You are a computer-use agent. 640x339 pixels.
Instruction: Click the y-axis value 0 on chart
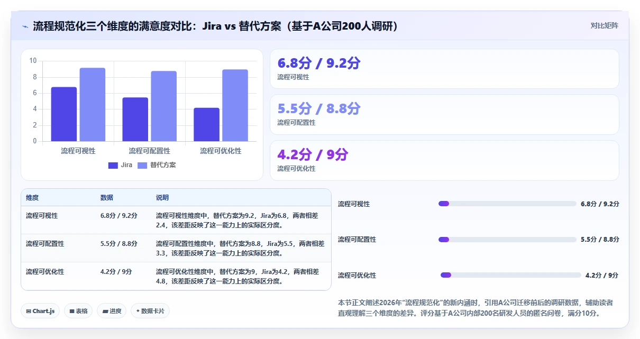(x=35, y=141)
